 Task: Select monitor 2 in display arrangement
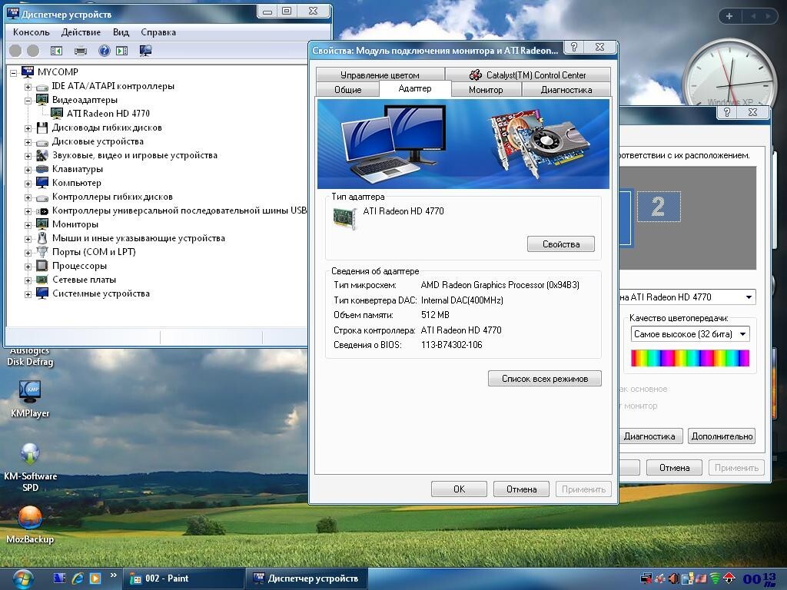(x=659, y=207)
